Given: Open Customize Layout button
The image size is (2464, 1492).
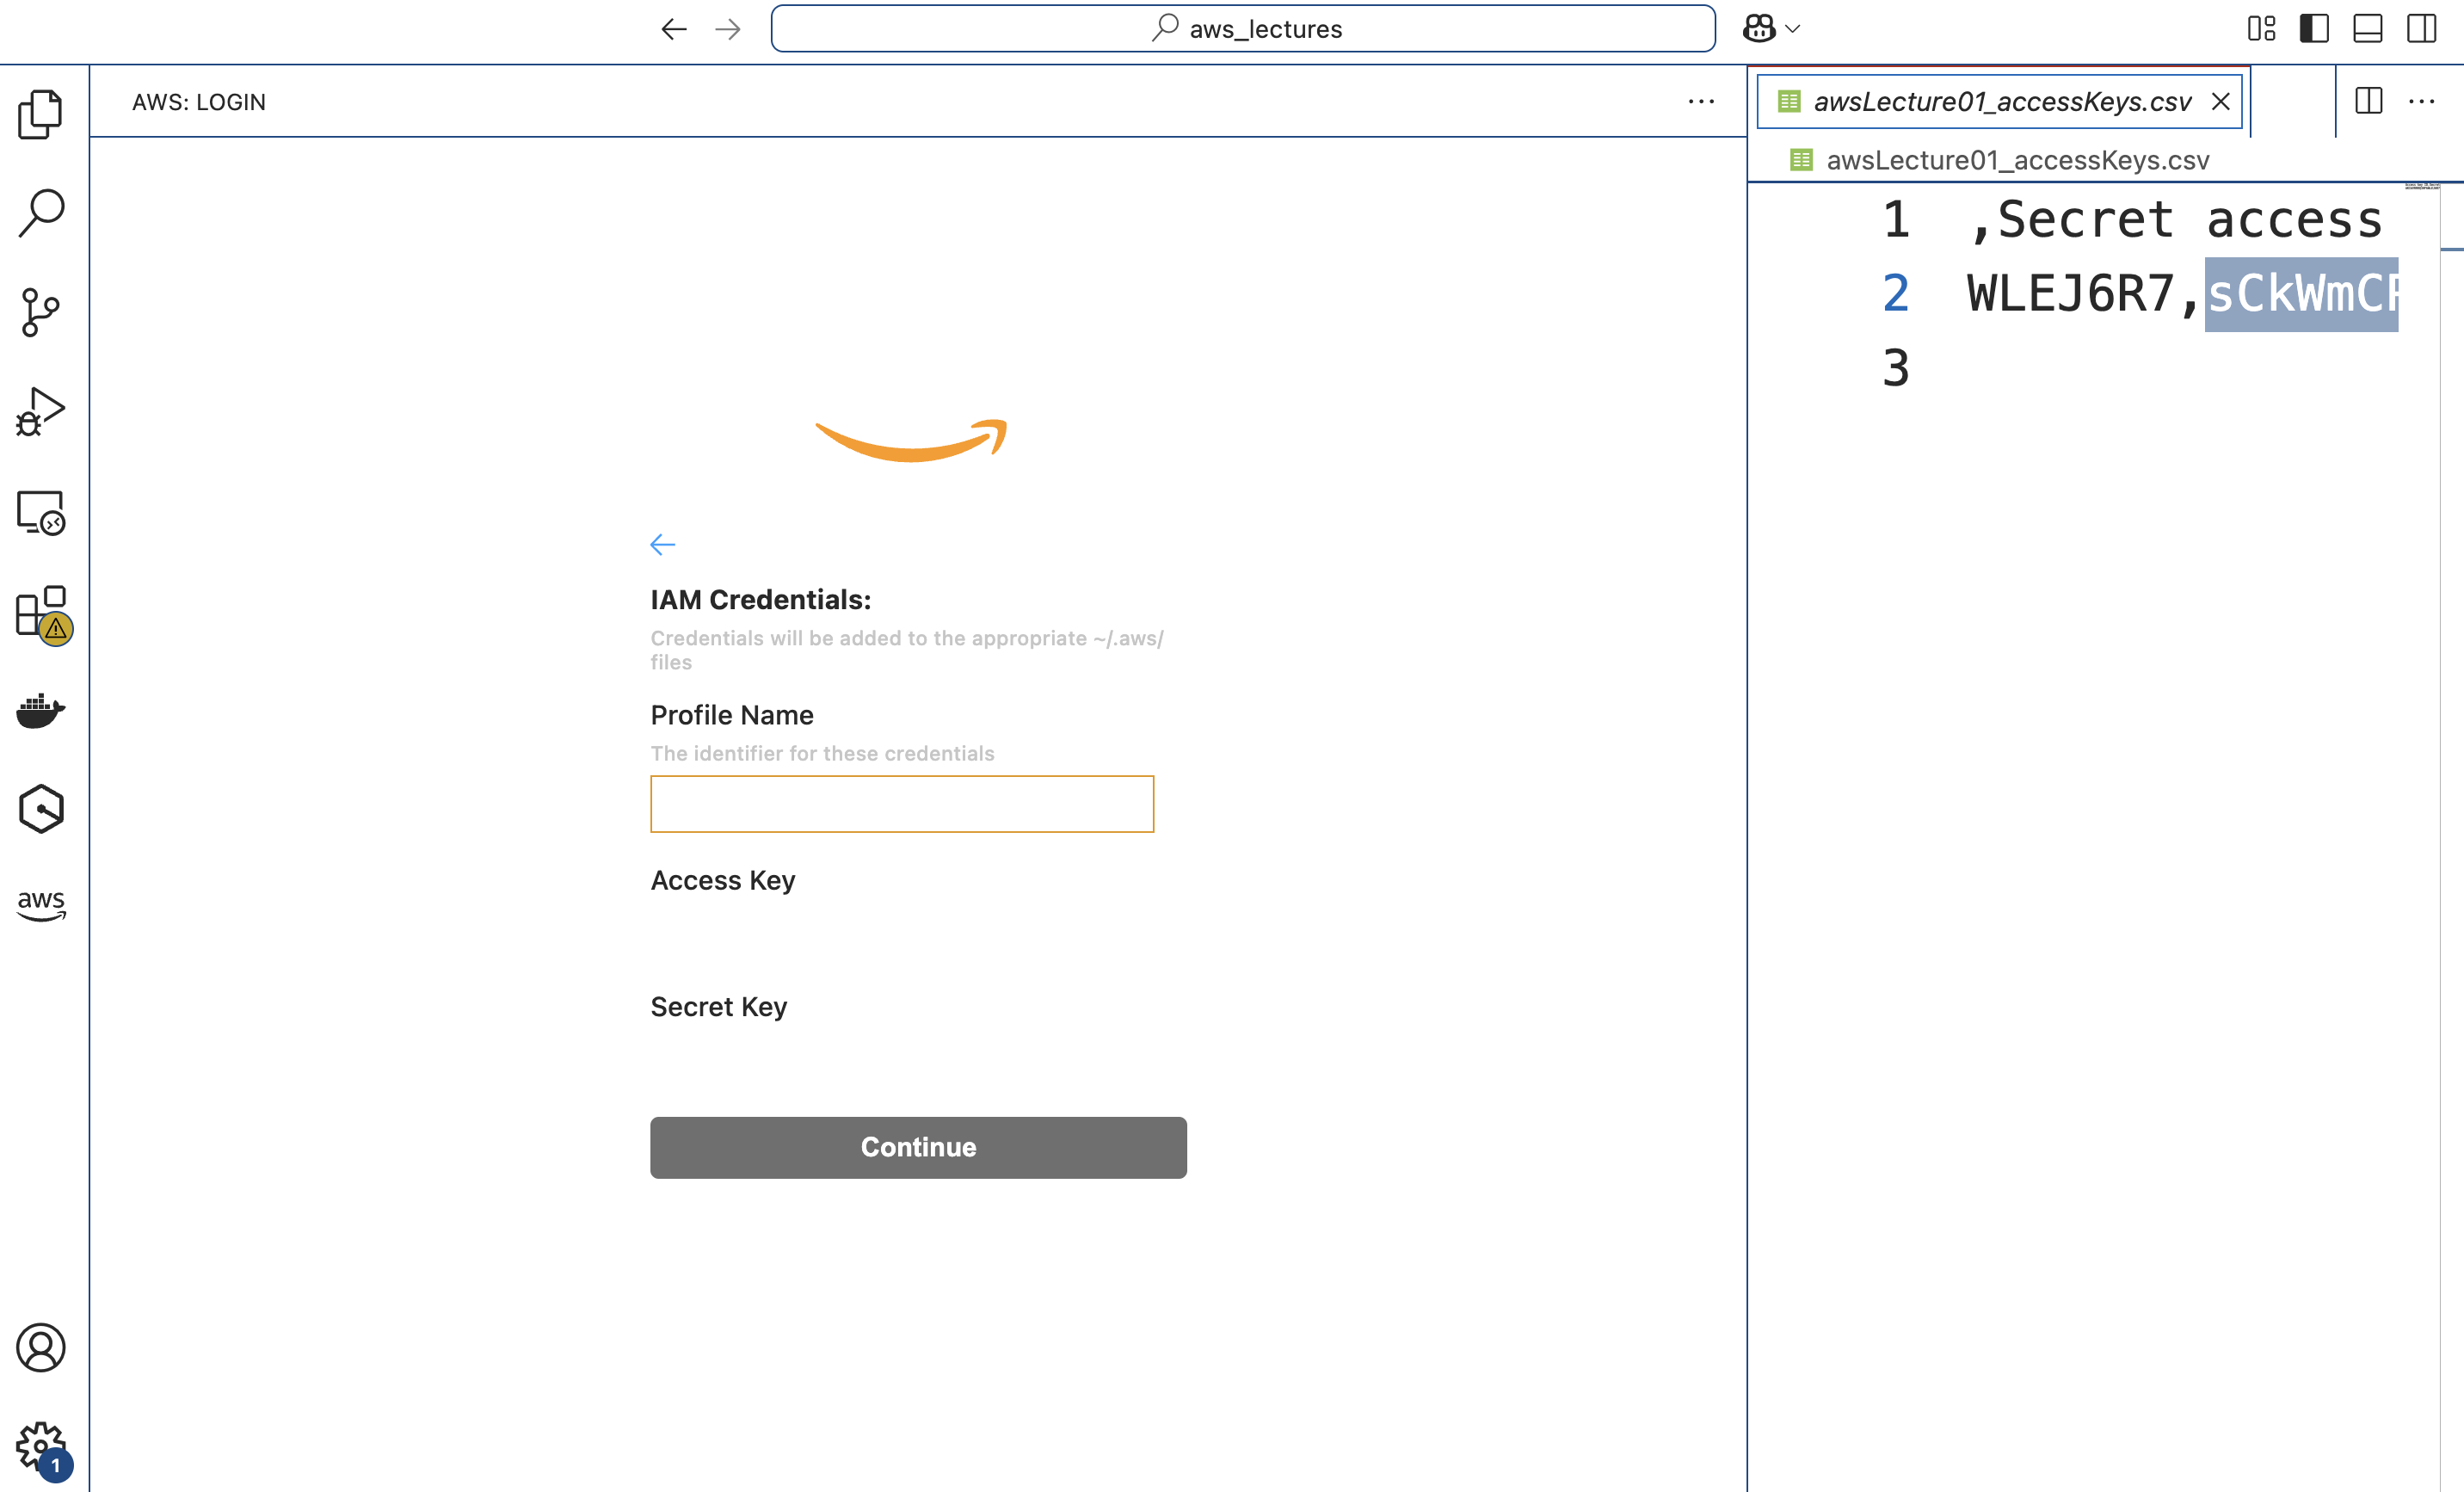Looking at the screenshot, I should (x=2261, y=29).
